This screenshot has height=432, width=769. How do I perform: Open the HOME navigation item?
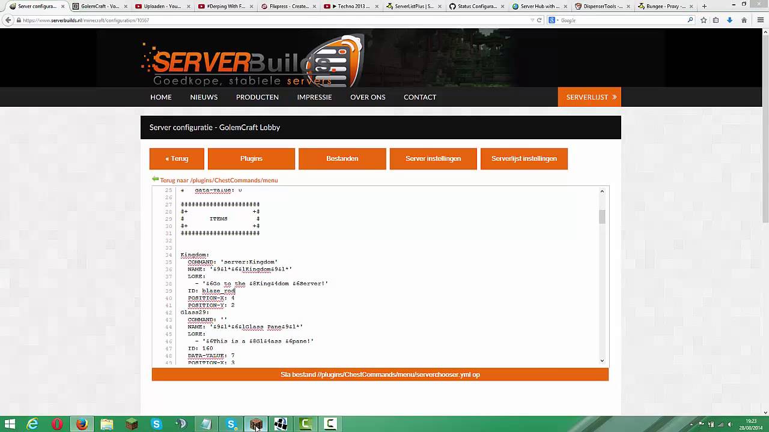(161, 97)
